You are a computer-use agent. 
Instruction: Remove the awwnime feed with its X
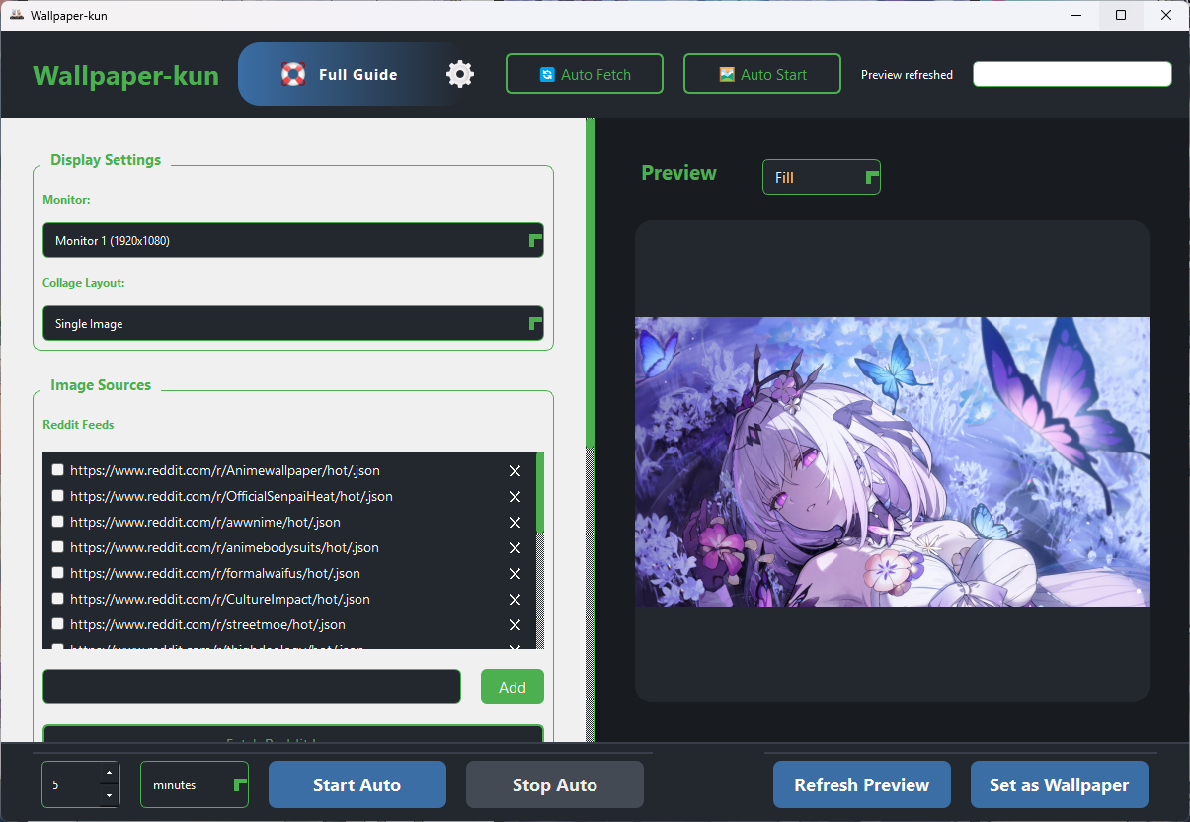(515, 523)
